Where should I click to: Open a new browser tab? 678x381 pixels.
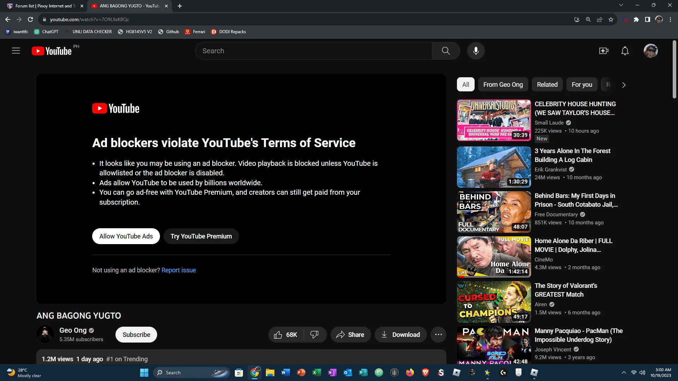click(180, 6)
